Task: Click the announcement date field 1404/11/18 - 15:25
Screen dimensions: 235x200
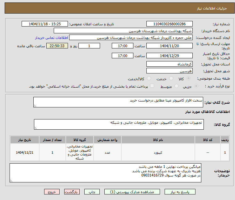Action: (x=45, y=24)
